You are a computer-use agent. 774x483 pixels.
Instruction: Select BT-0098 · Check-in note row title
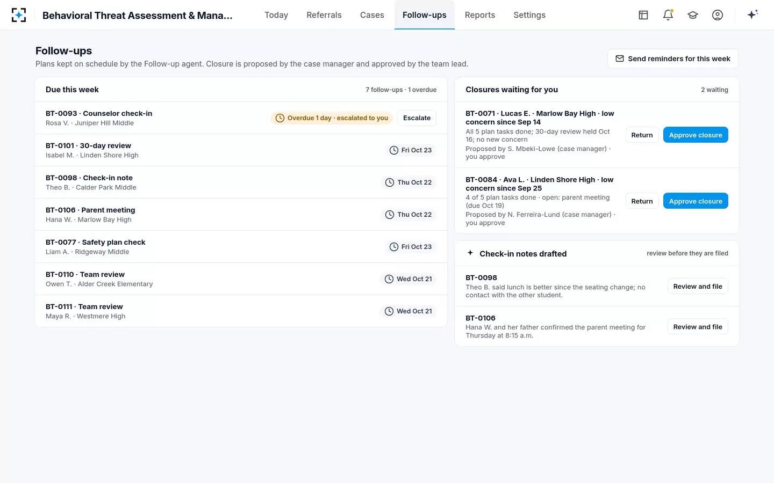[x=89, y=178]
